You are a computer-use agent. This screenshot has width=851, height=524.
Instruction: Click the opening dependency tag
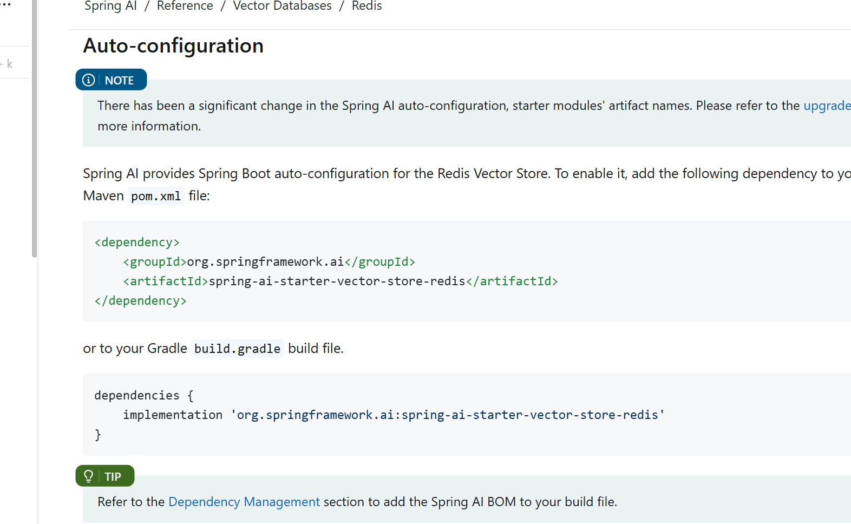point(137,243)
